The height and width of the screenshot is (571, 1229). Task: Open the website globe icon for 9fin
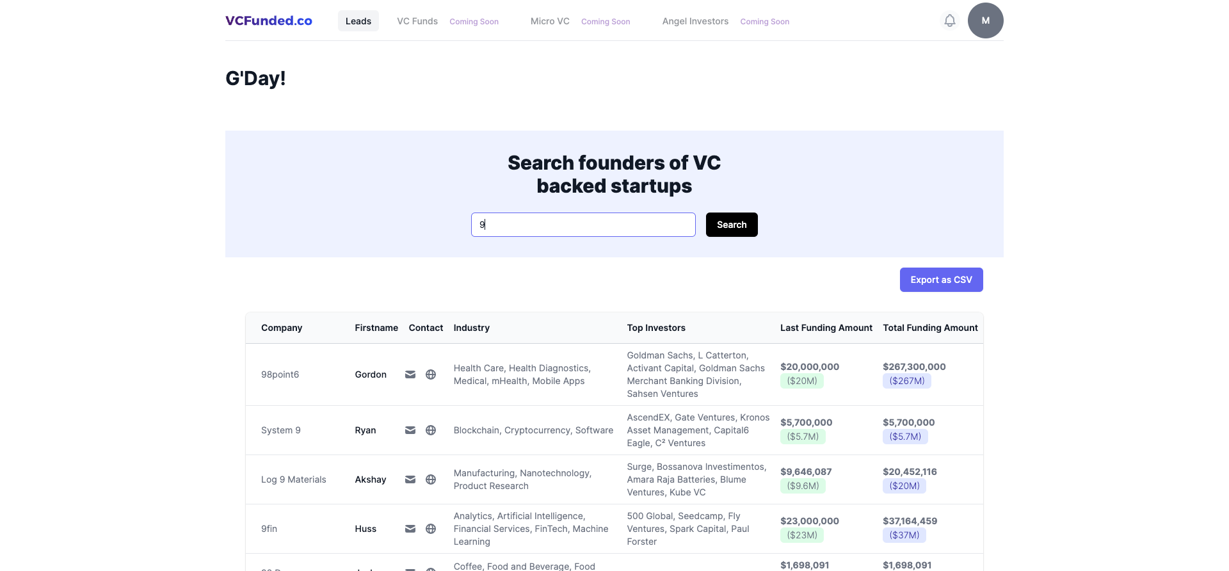pyautogui.click(x=431, y=529)
